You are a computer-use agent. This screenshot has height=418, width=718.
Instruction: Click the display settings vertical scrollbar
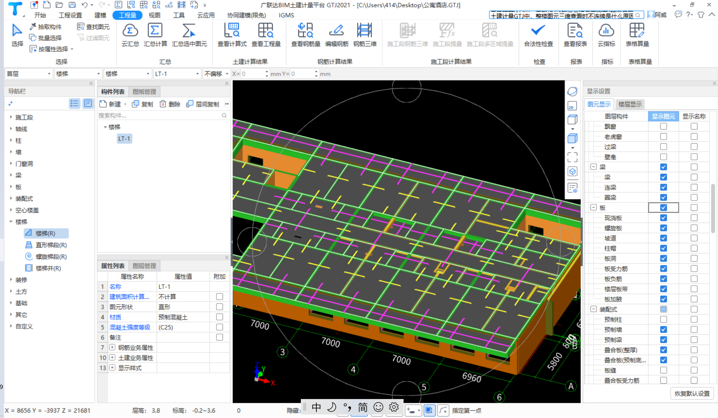coord(713,208)
